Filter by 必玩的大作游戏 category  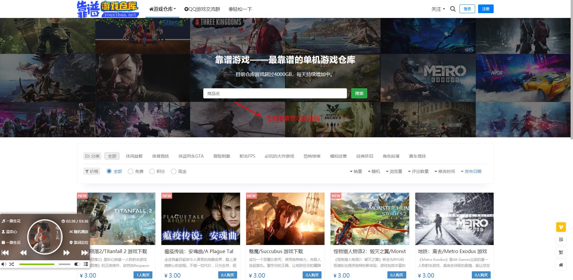click(279, 156)
